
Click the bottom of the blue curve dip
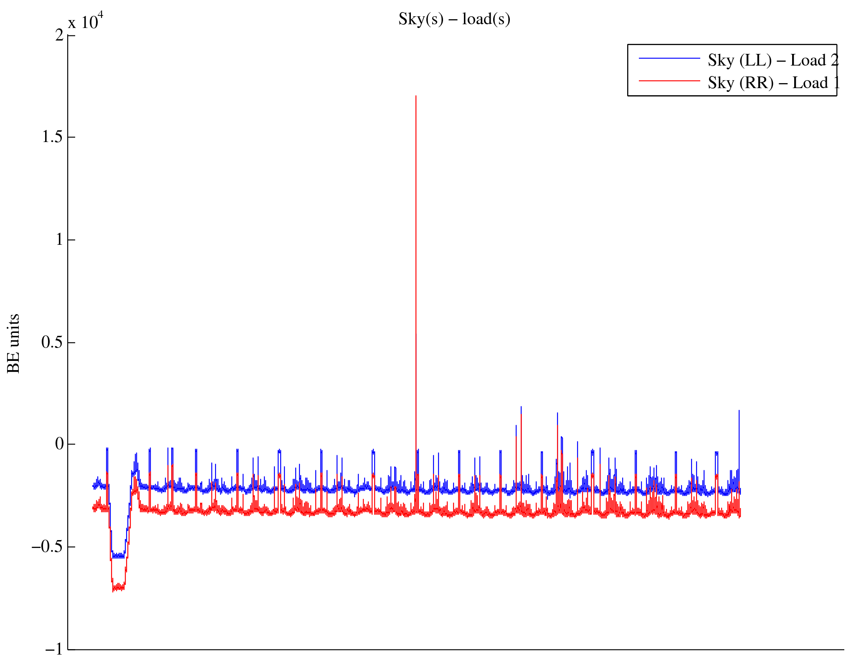pyautogui.click(x=118, y=556)
